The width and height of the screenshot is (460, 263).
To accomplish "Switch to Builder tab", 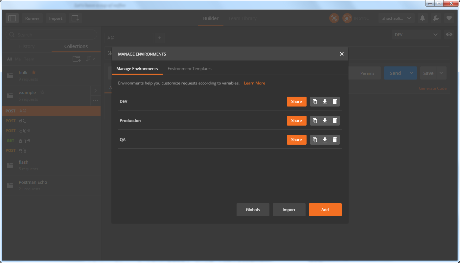I will (x=211, y=18).
